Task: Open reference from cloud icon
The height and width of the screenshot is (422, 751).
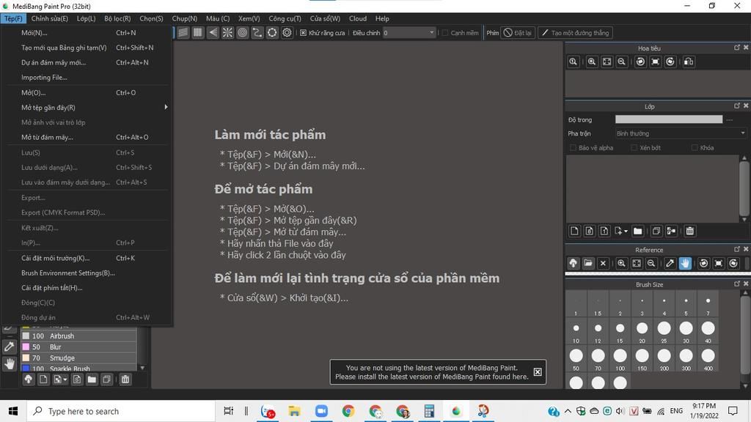Action: click(x=574, y=263)
